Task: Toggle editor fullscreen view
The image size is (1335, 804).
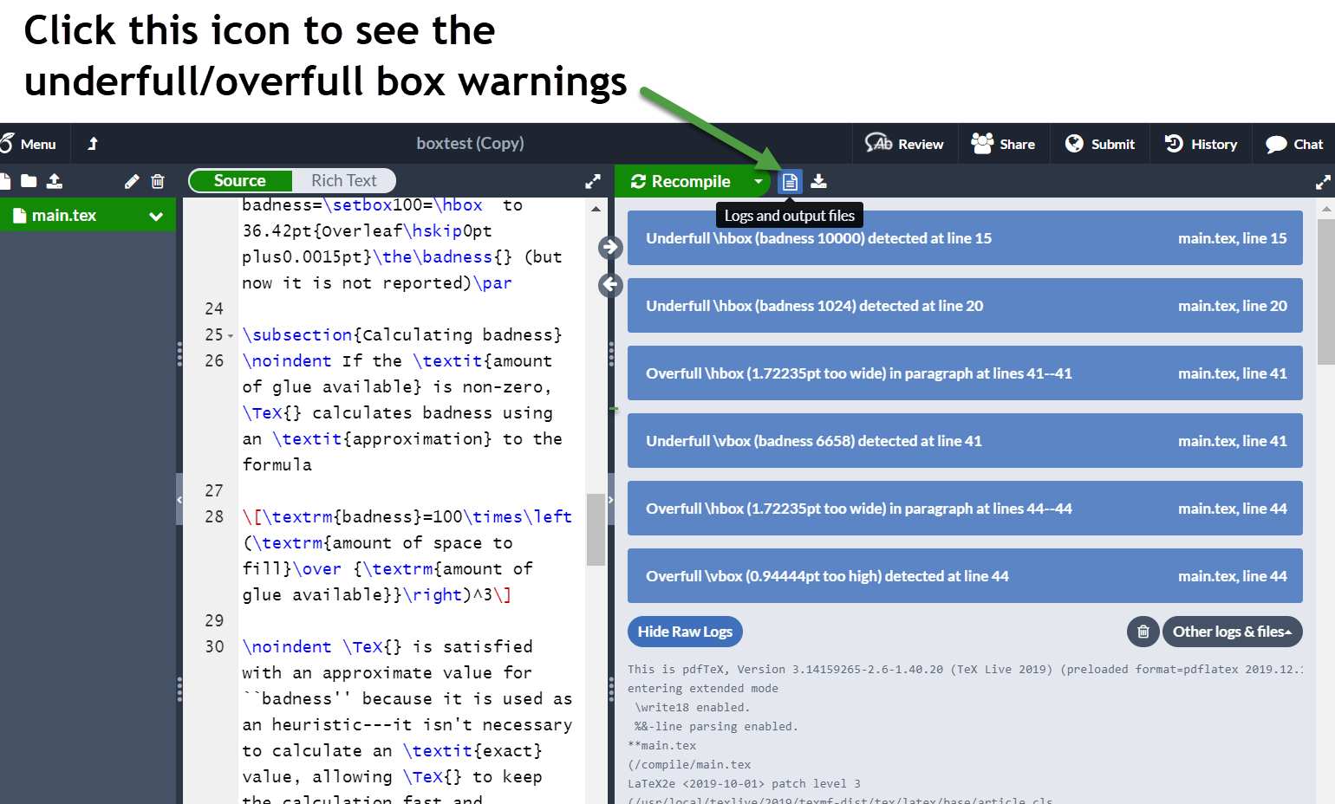Action: (593, 181)
